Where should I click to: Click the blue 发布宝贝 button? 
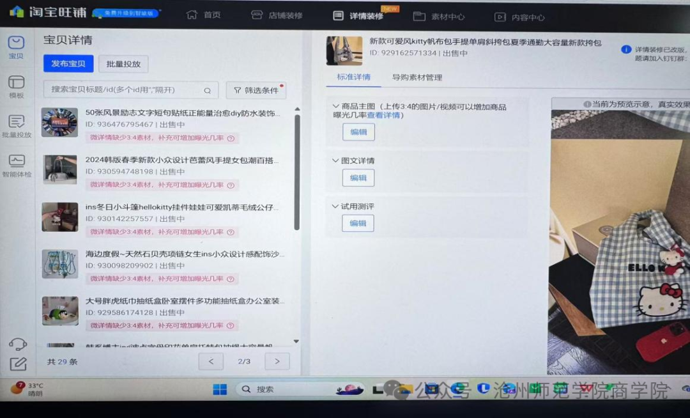coord(68,64)
